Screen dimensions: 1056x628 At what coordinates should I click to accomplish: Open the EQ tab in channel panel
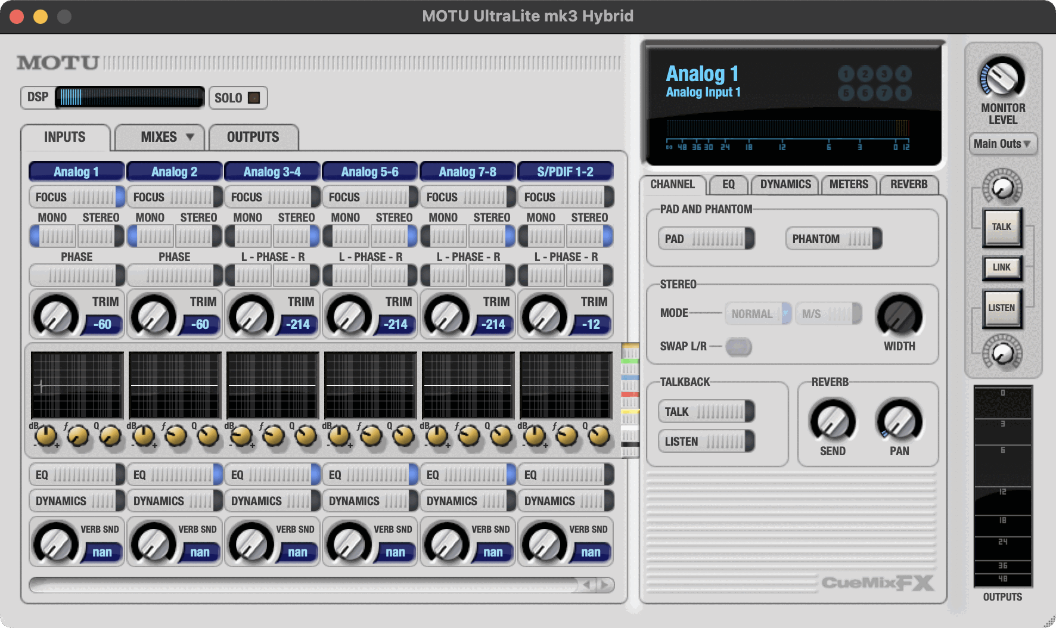coord(728,185)
